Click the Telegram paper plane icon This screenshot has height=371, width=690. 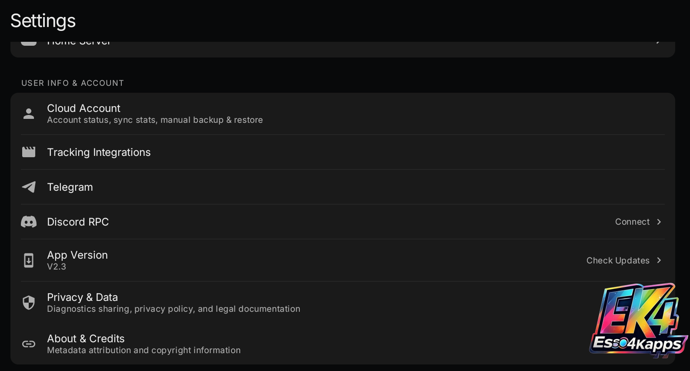click(x=29, y=187)
